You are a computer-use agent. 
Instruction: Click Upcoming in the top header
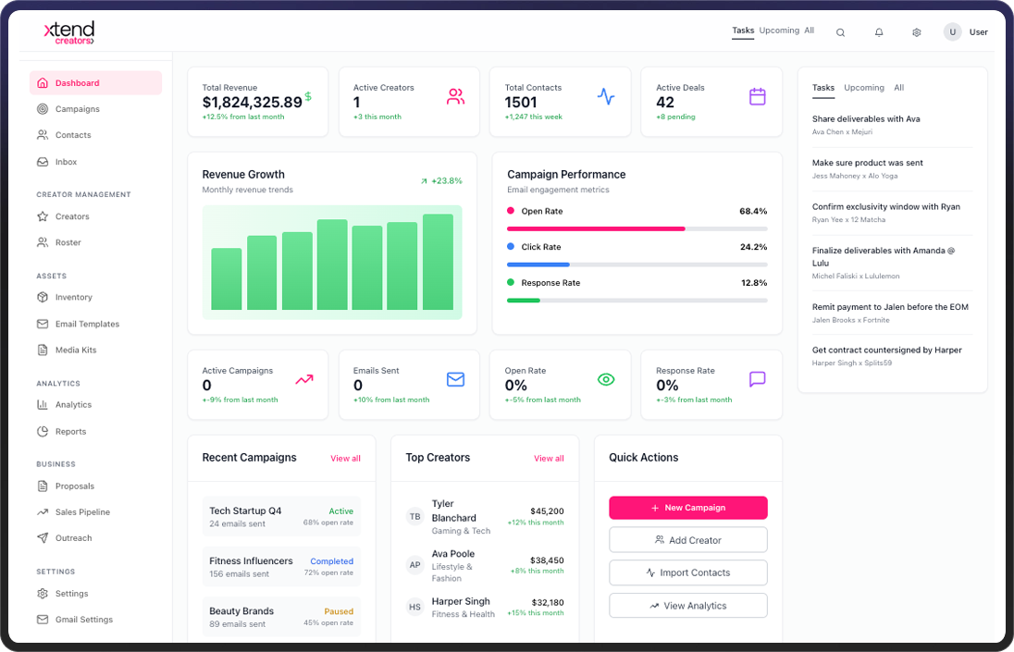tap(779, 31)
